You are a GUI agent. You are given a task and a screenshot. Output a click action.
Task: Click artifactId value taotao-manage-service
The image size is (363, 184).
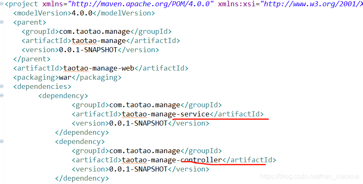click(166, 114)
